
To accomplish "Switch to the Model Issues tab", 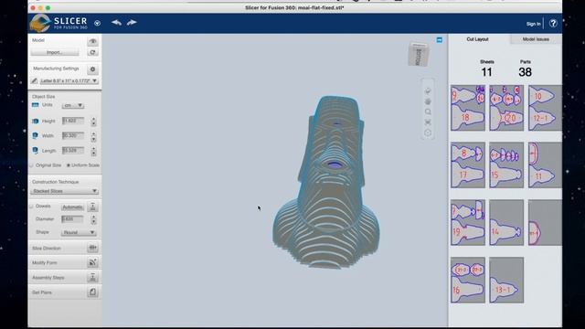I will (x=536, y=39).
